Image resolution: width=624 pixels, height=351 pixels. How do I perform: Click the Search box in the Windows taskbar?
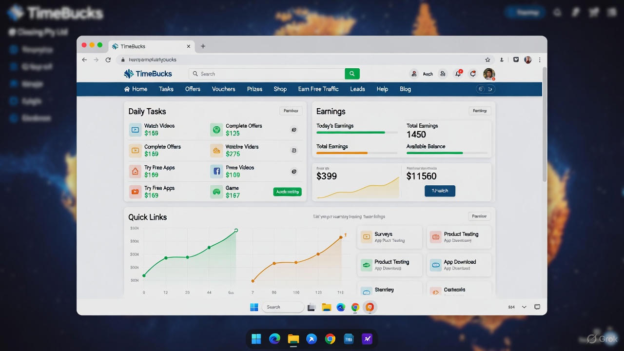coord(283,307)
